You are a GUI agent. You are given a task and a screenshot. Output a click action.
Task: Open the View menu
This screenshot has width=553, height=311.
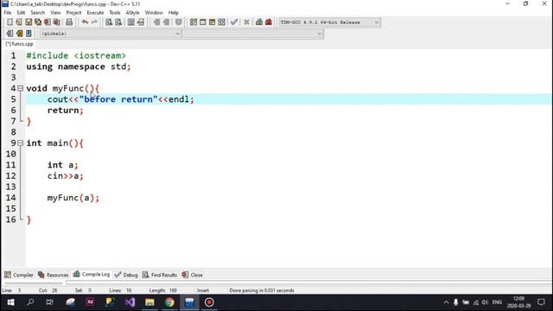click(x=55, y=12)
